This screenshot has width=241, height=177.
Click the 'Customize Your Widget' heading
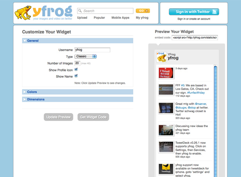pyautogui.click(x=46, y=32)
